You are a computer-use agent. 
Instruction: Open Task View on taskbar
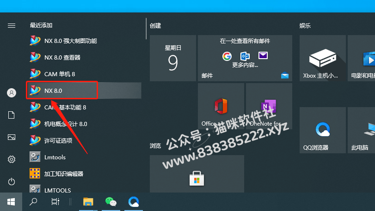tap(55, 202)
